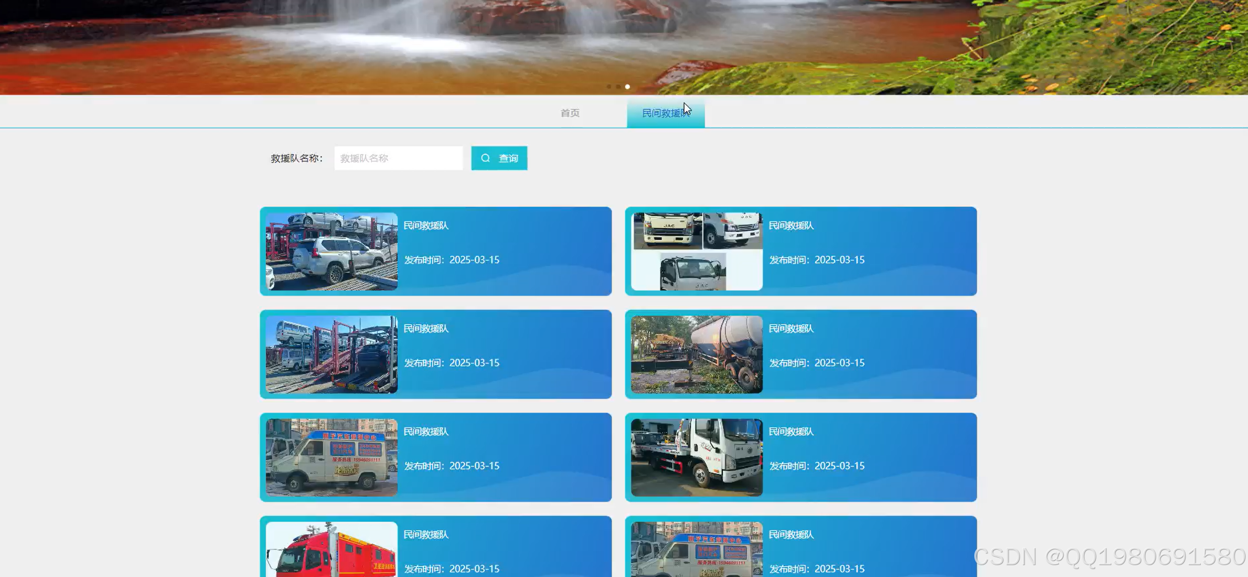Open the 首页 tab

[x=570, y=113]
